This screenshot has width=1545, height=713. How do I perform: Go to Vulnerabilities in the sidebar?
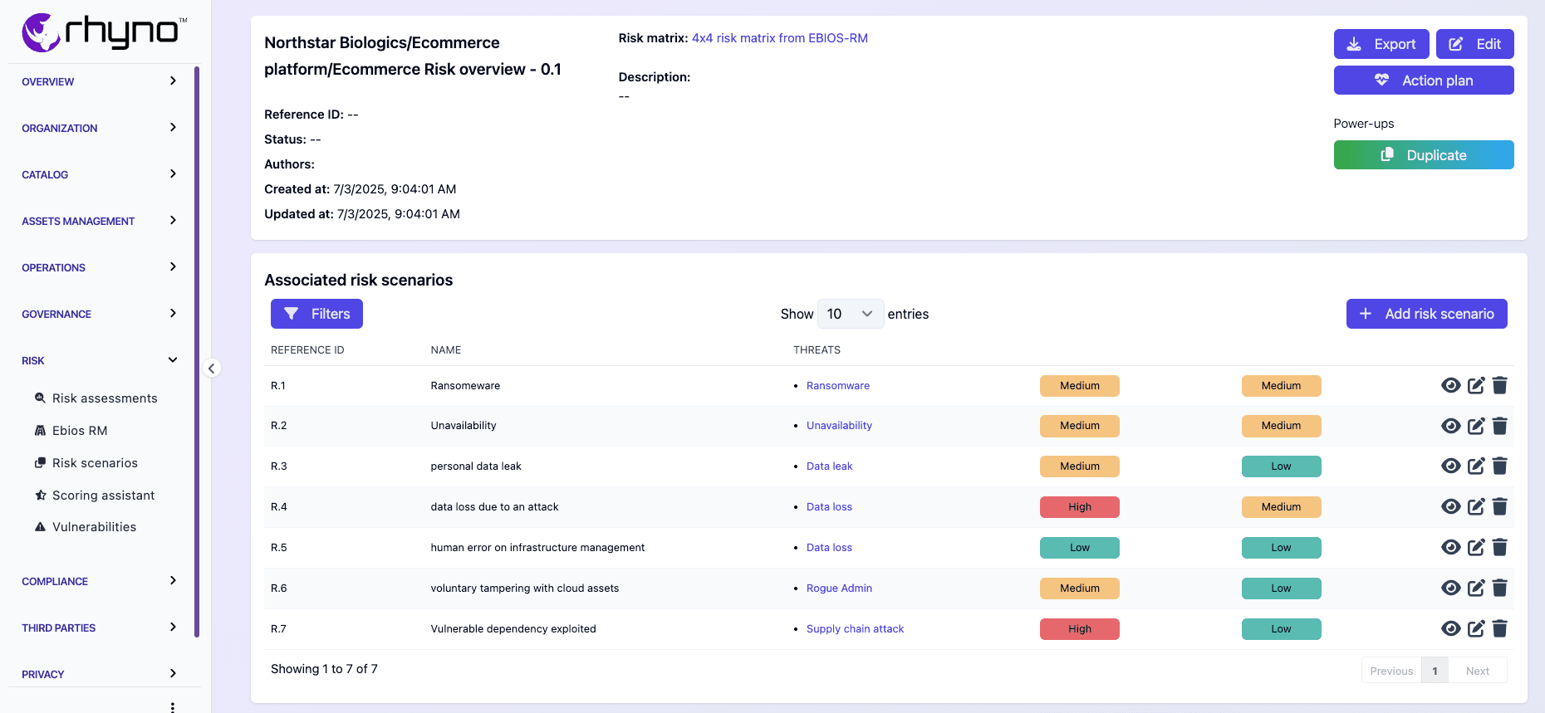94,527
